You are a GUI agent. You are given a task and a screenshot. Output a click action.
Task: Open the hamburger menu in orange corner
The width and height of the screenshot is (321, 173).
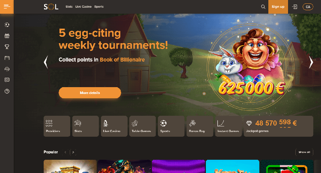click(x=7, y=7)
